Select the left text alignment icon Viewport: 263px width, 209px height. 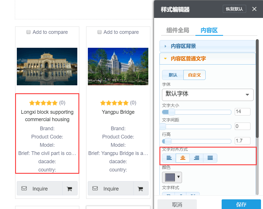click(x=169, y=158)
